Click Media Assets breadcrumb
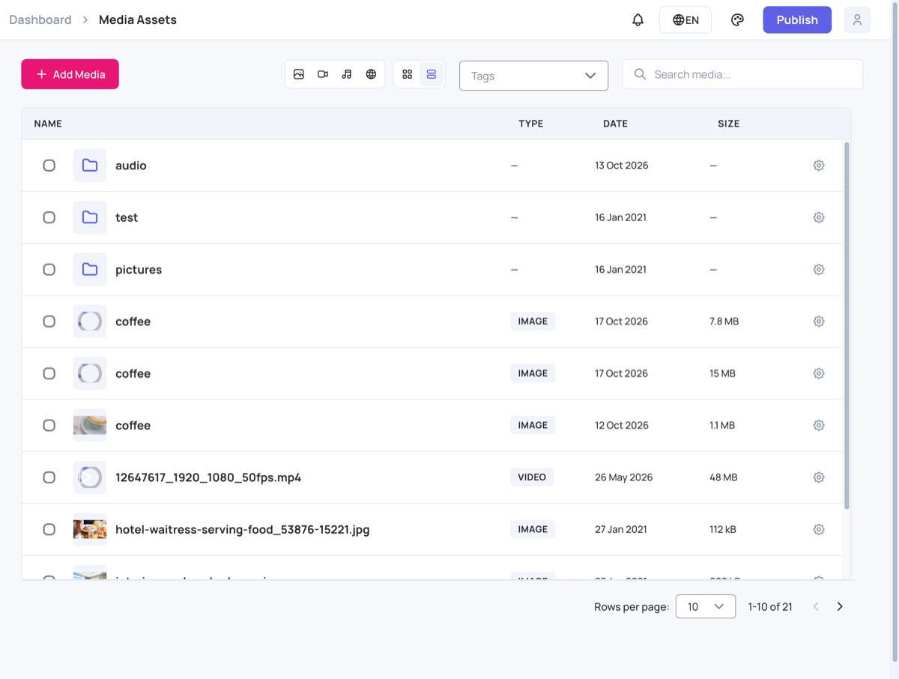The image size is (899, 679). tap(138, 20)
